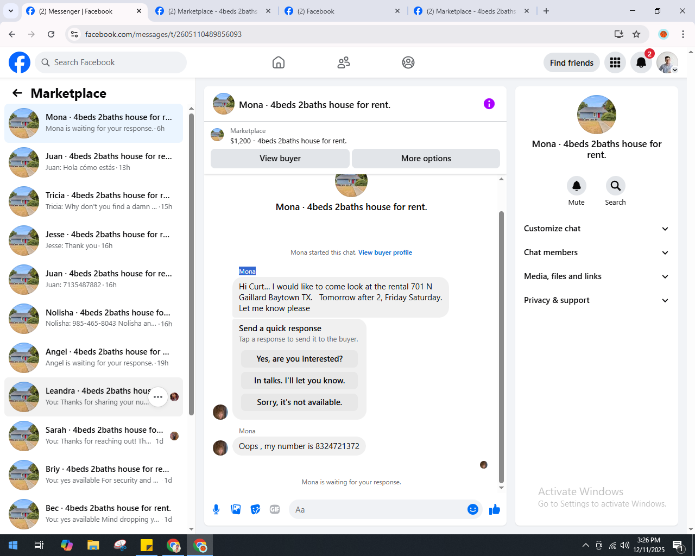
Task: Open the Angel conversation
Action: (93, 358)
